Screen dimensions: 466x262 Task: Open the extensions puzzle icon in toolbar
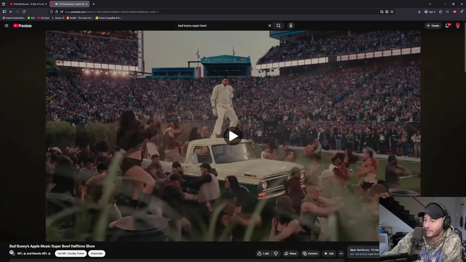(441, 12)
